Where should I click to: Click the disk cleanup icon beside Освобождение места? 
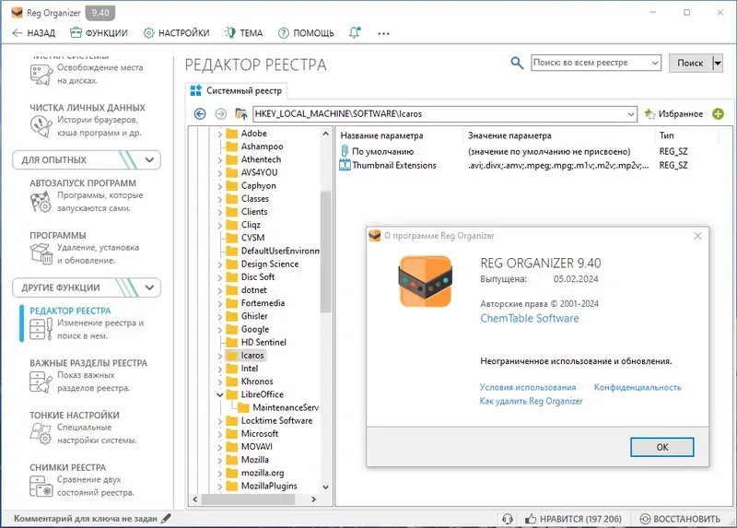[41, 75]
